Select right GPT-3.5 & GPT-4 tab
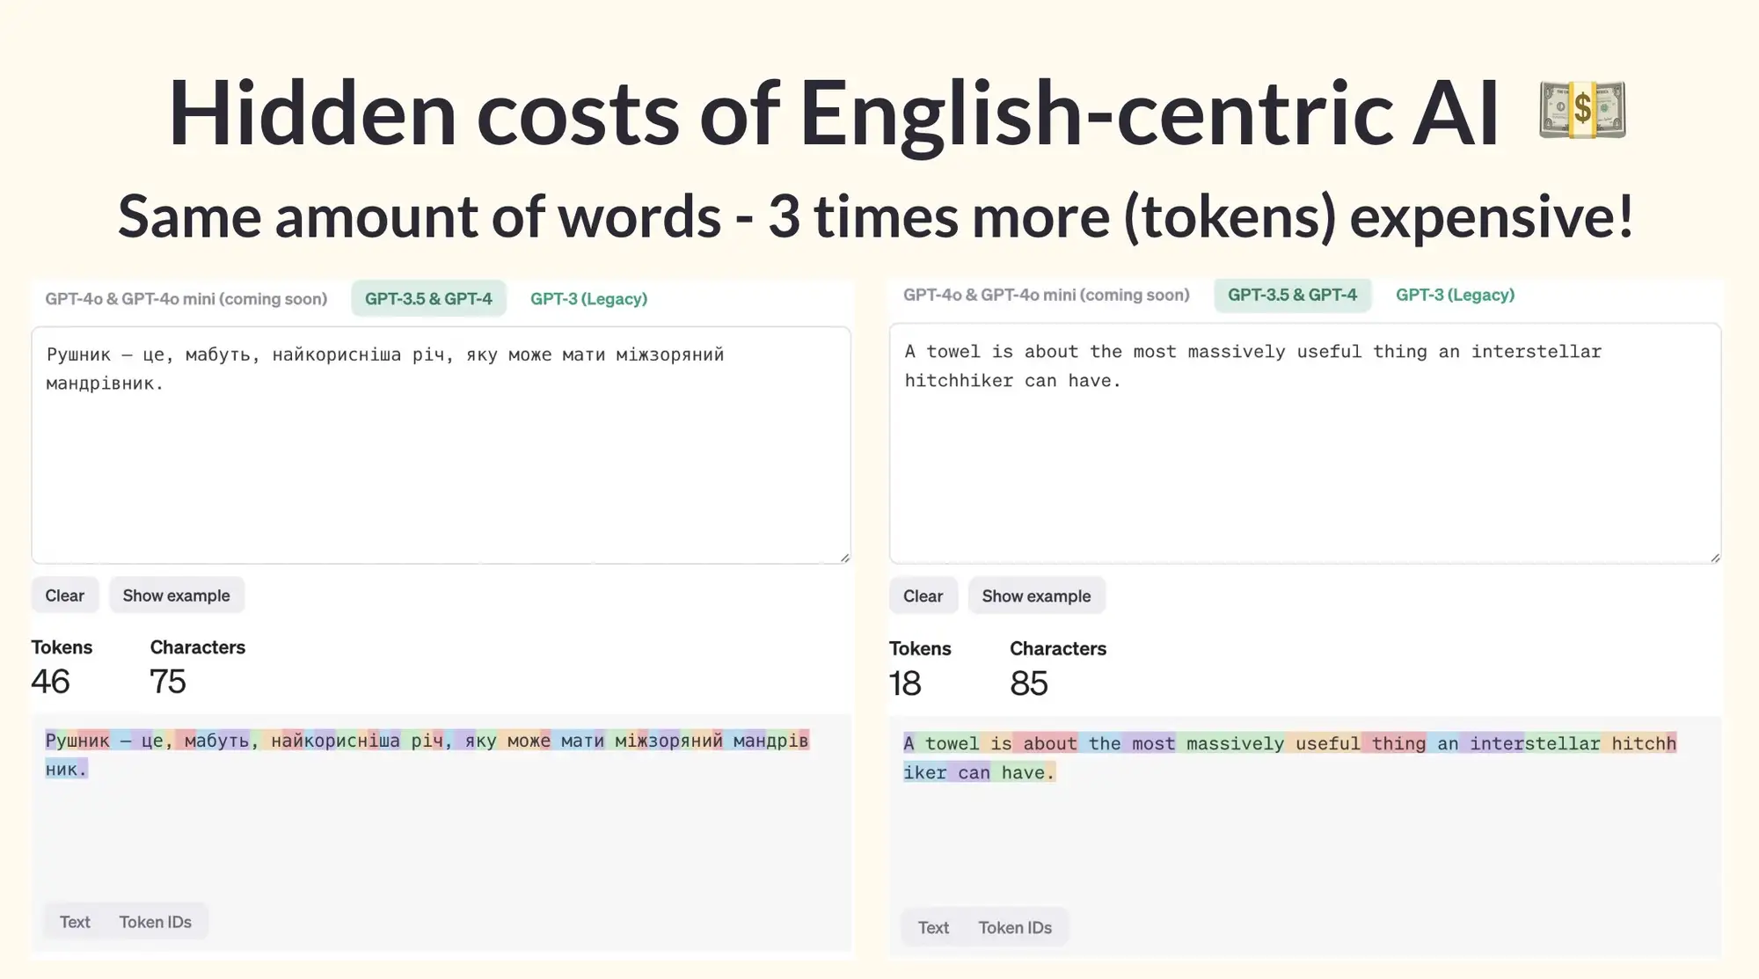This screenshot has height=979, width=1759. [1292, 295]
